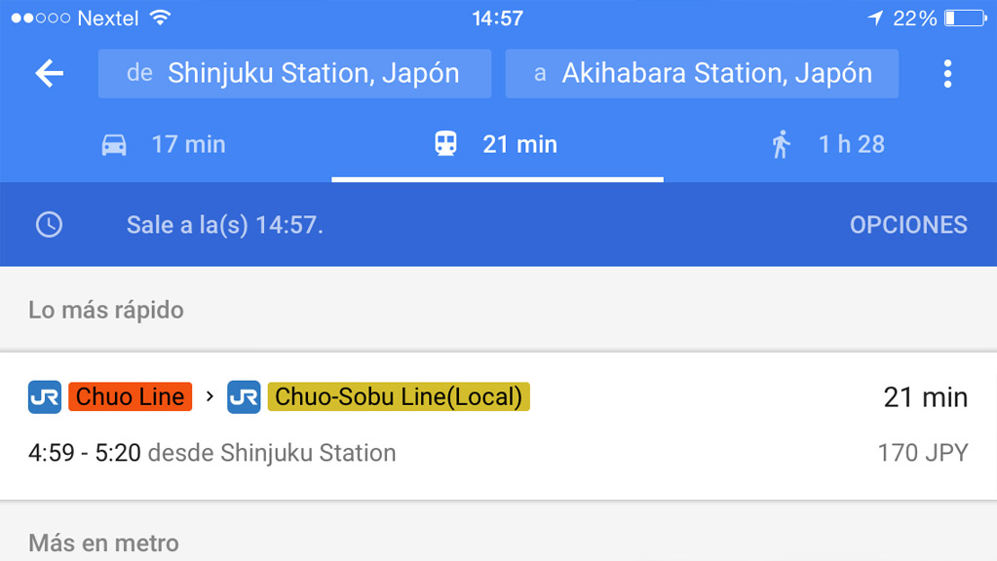The height and width of the screenshot is (561, 997).
Task: Tap the JR logo beside Chuo Line
Action: (x=45, y=397)
